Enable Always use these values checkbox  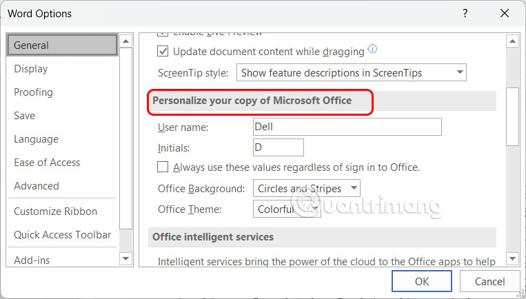(x=163, y=167)
